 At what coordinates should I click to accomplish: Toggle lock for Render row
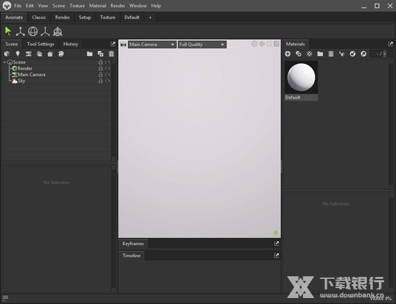tap(100, 68)
